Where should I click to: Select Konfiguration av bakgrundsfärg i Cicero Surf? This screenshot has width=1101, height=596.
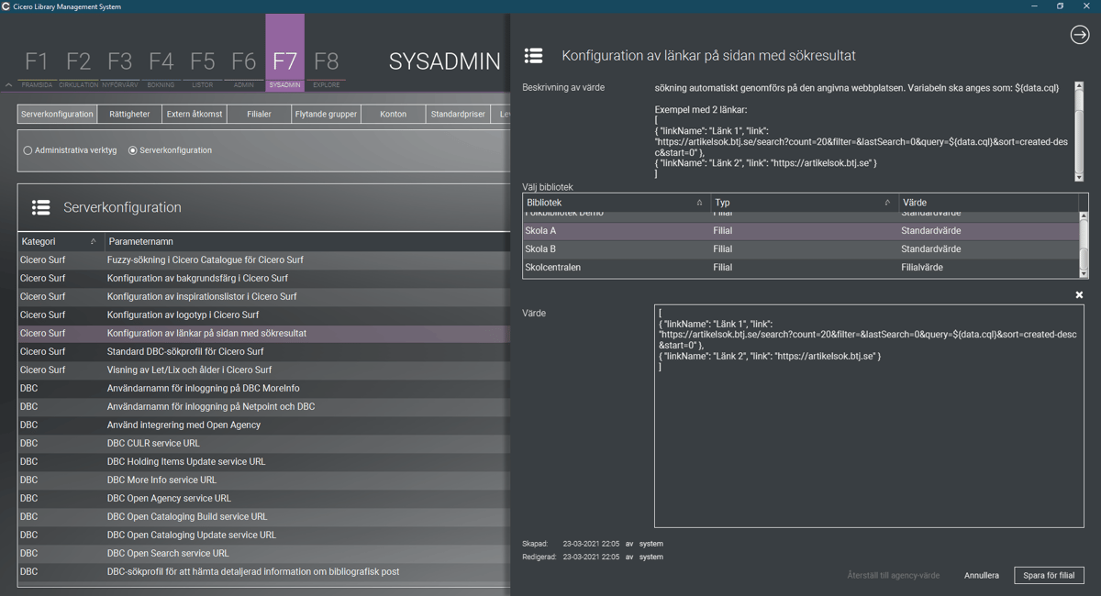pyautogui.click(x=263, y=278)
